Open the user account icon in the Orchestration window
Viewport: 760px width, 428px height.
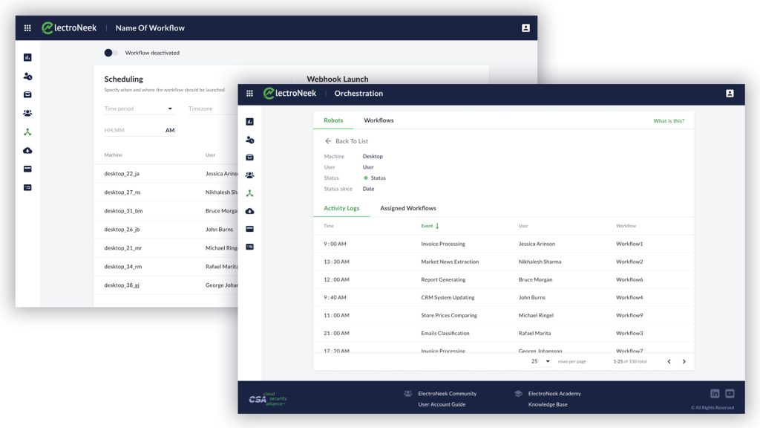click(x=730, y=93)
